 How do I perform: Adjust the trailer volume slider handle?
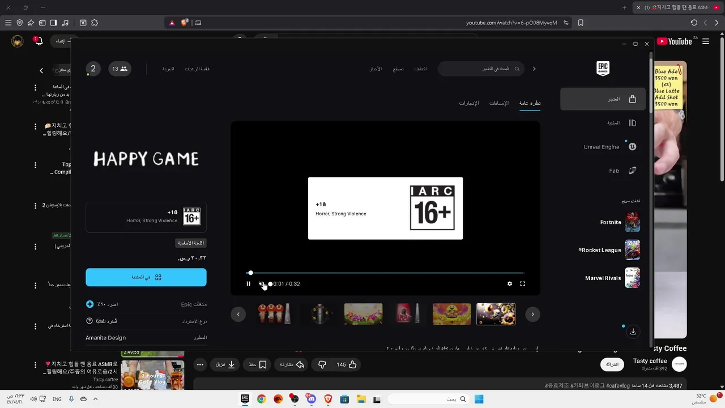270,284
